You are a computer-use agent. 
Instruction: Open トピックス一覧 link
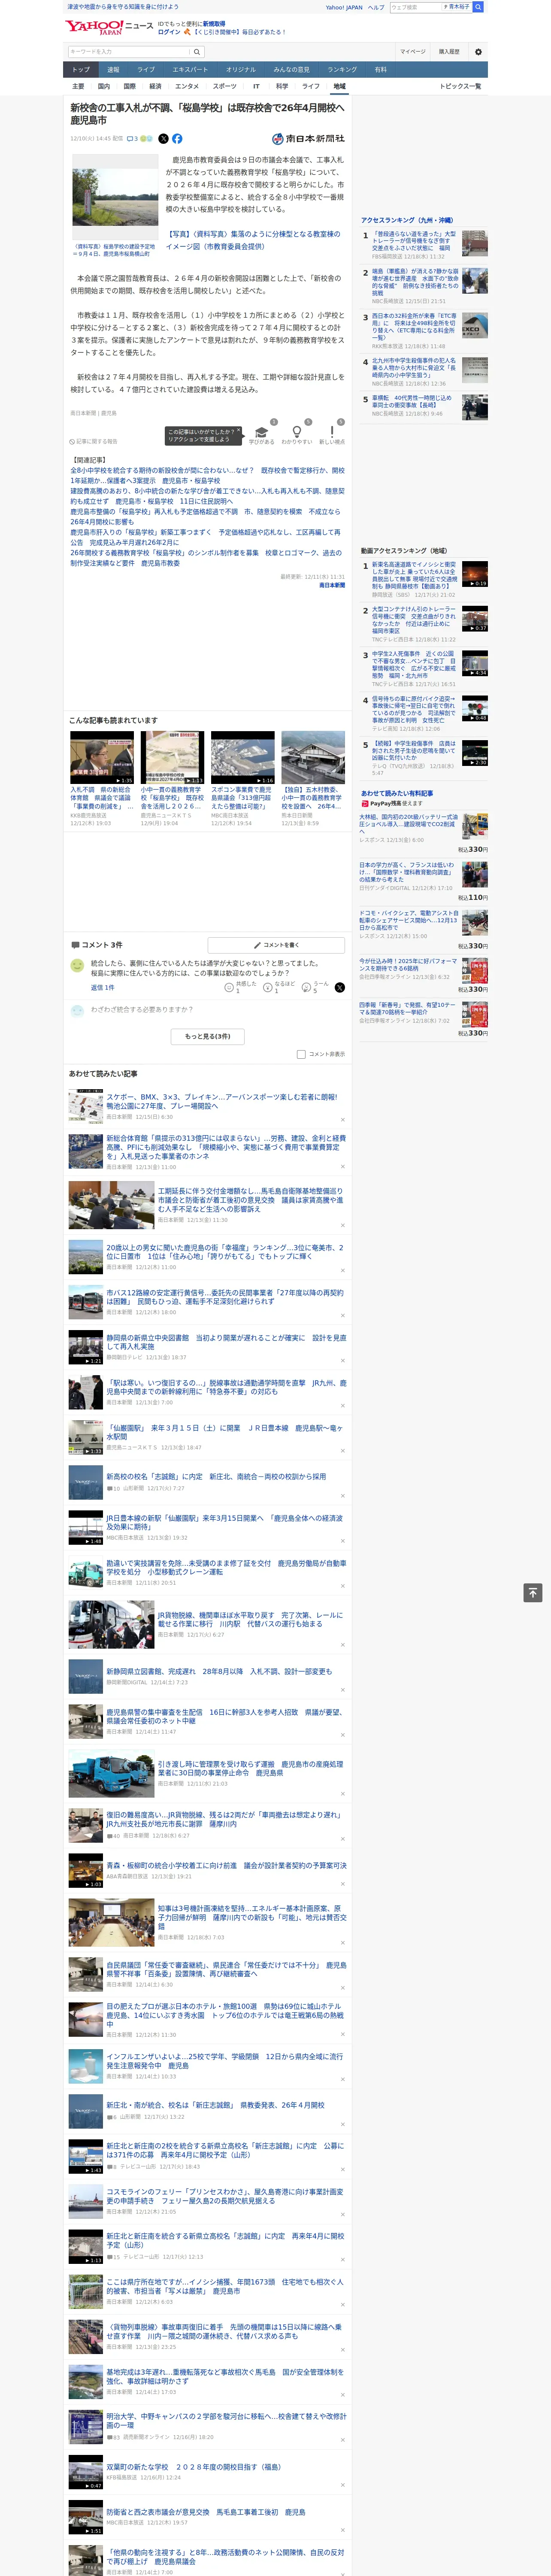[460, 87]
